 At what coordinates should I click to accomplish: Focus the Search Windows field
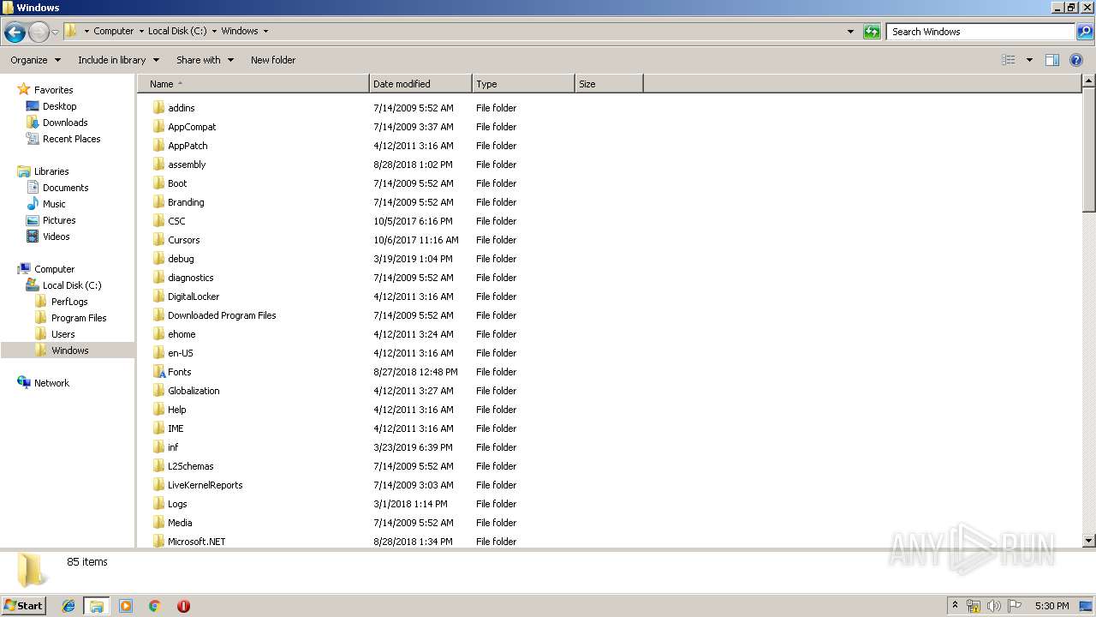tap(981, 32)
